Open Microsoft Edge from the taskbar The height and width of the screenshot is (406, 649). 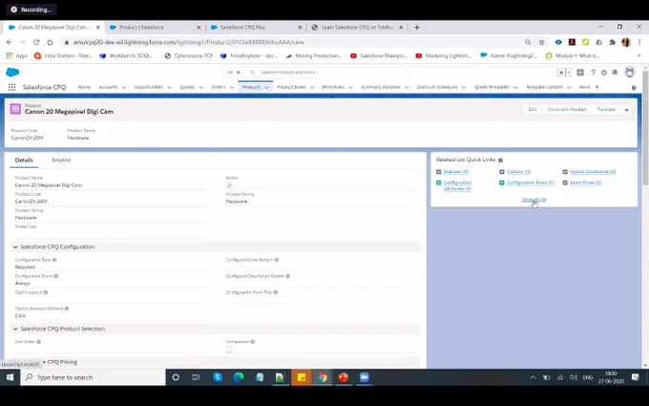click(239, 377)
